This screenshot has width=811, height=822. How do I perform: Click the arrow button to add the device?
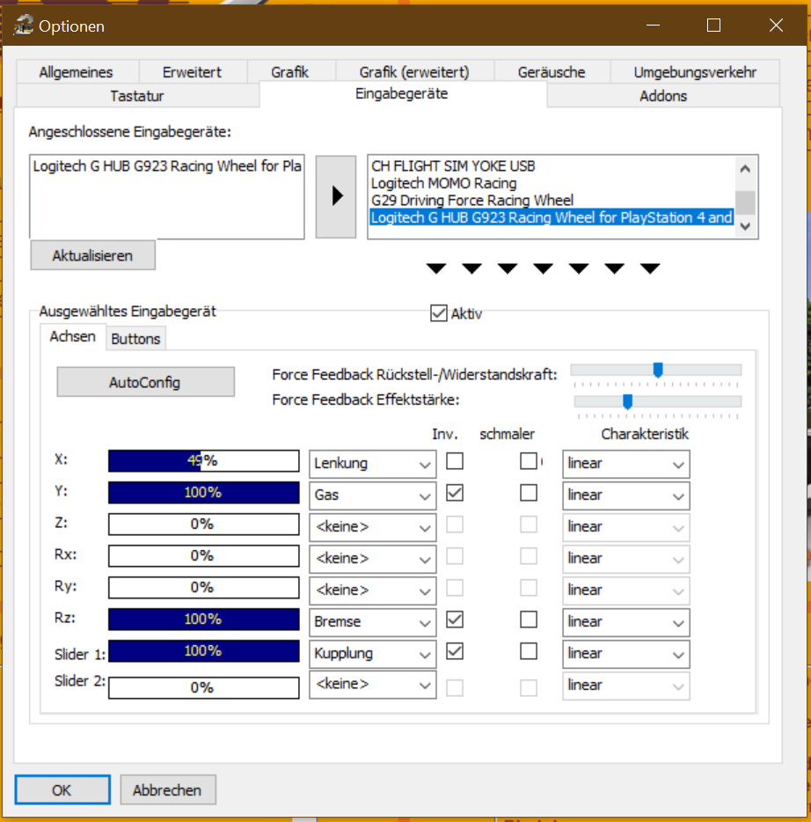(336, 197)
